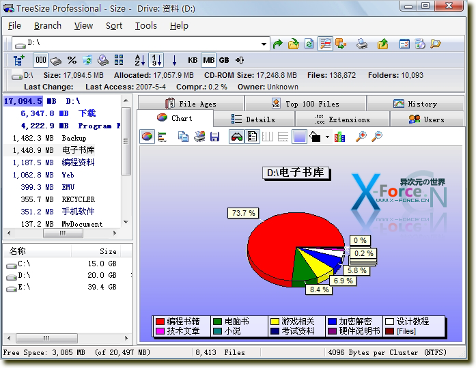
Task: Toggle the 3D glasses chart view
Action: [x=236, y=137]
